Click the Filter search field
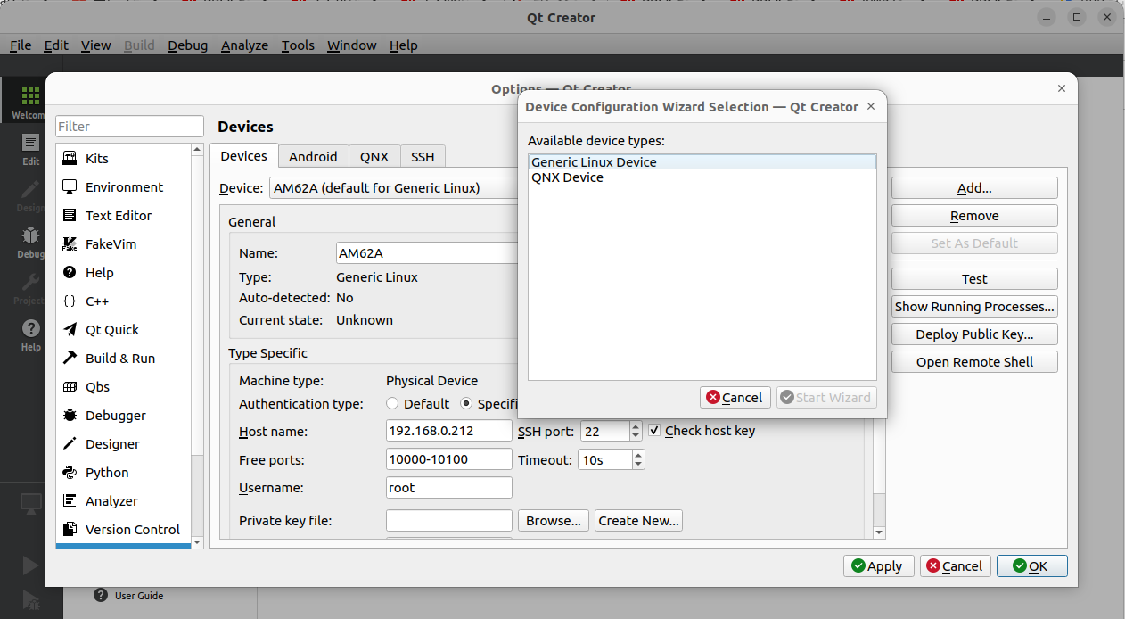Image resolution: width=1125 pixels, height=619 pixels. tap(130, 127)
